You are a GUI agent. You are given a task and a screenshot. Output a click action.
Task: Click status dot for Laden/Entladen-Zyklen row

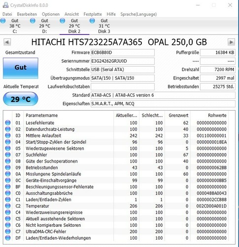pos(8,200)
